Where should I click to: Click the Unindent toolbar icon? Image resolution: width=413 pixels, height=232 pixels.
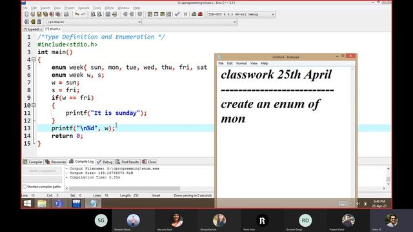tap(132, 14)
